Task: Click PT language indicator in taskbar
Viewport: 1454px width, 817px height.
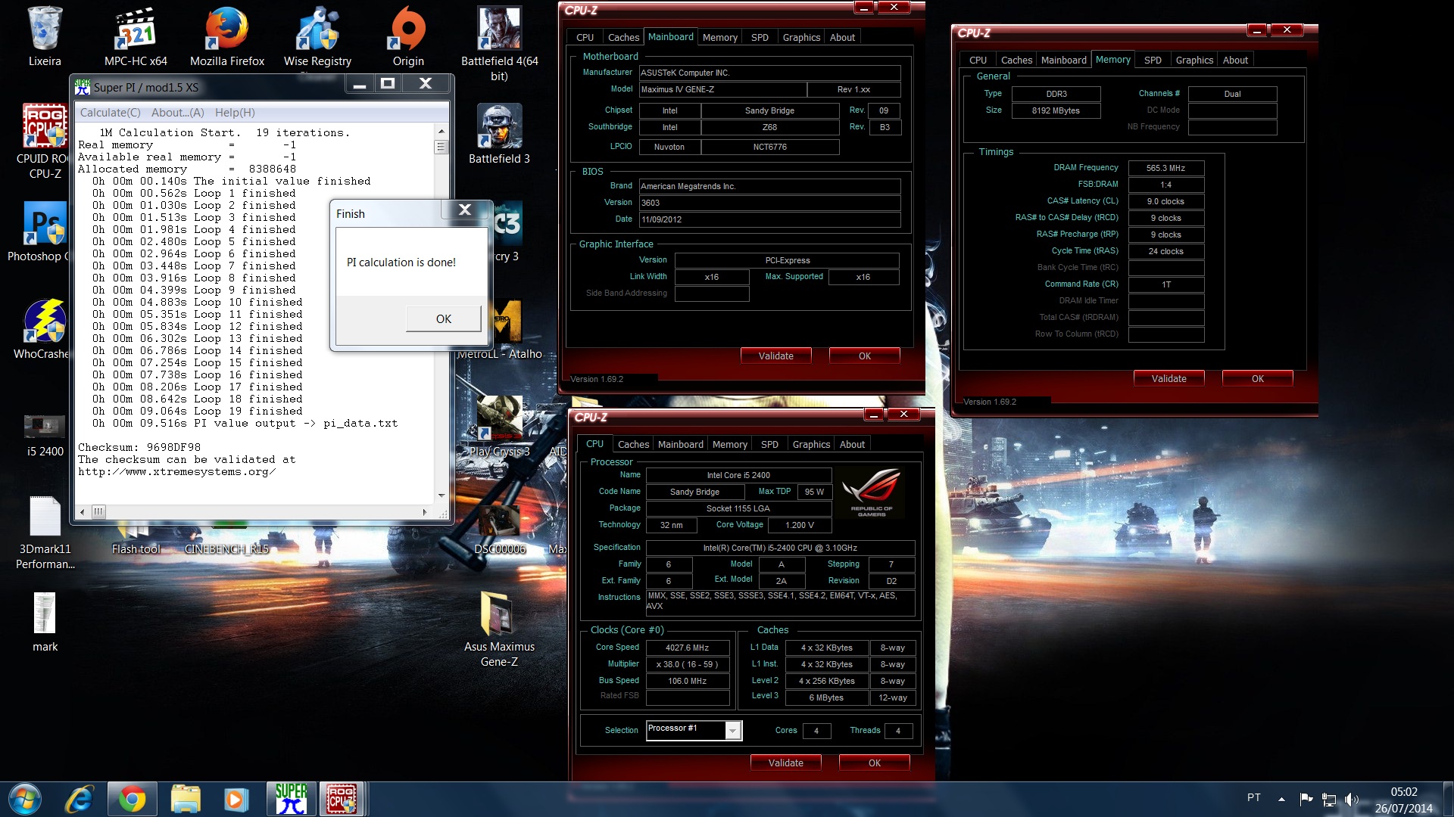Action: (x=1253, y=797)
